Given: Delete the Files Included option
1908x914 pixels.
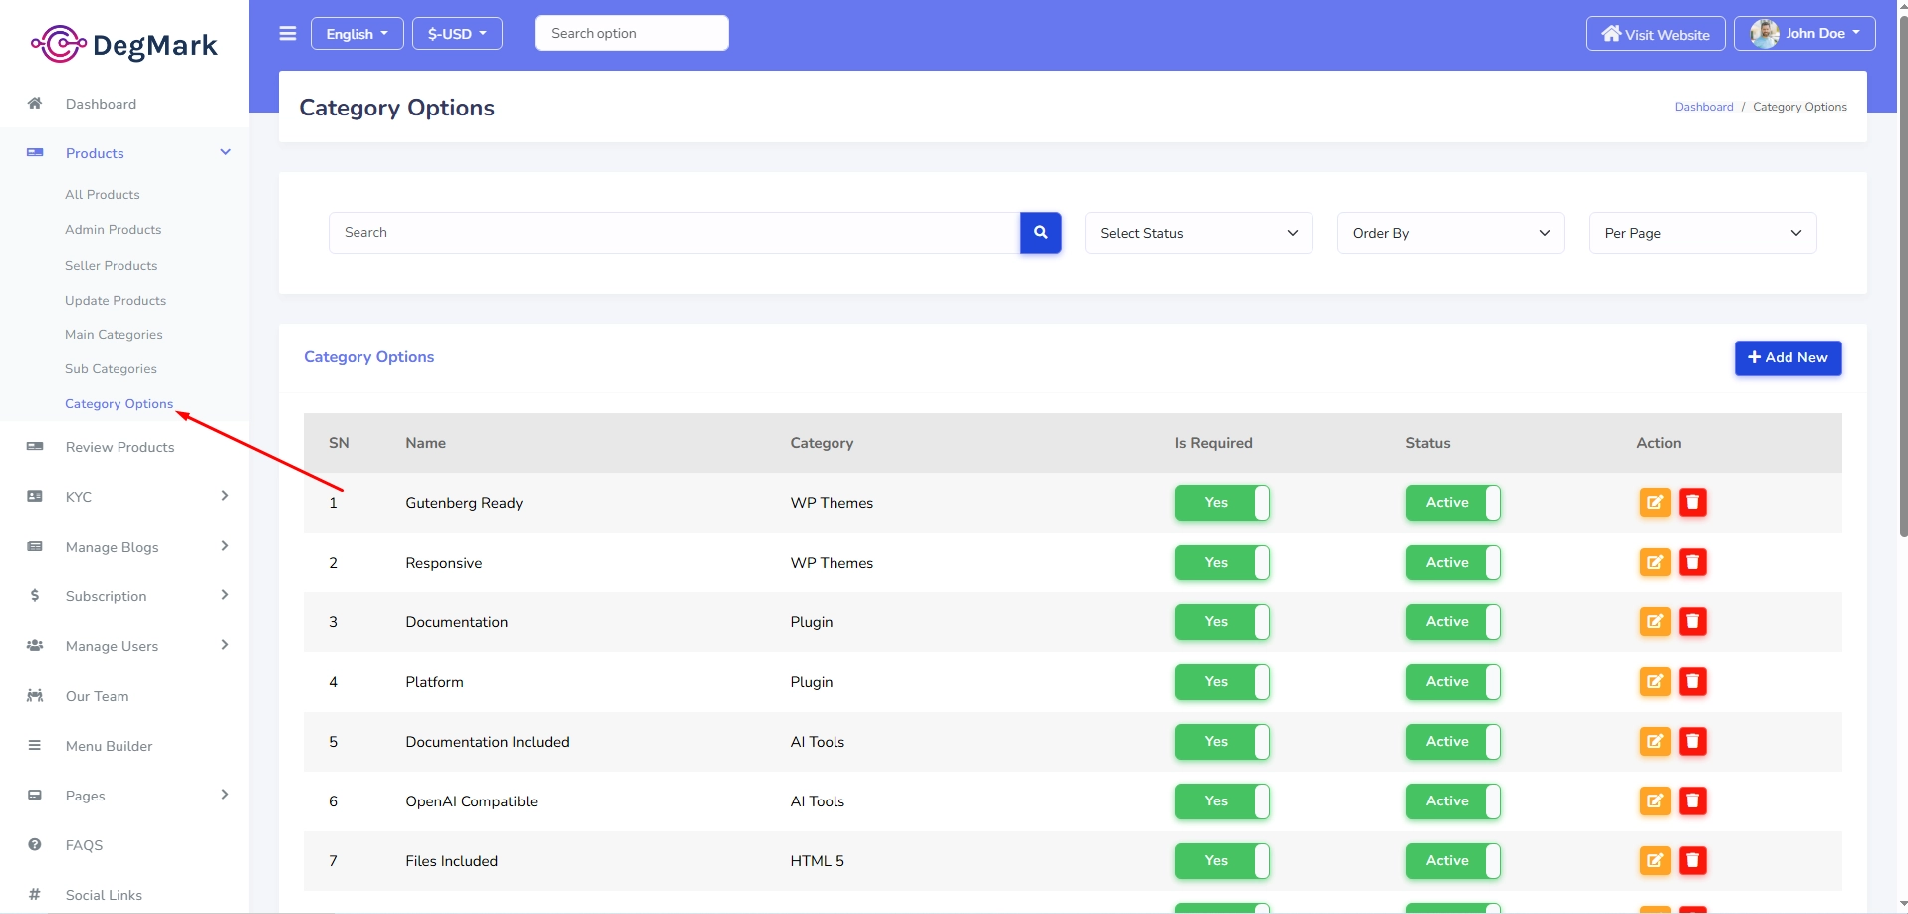Looking at the screenshot, I should [1693, 861].
